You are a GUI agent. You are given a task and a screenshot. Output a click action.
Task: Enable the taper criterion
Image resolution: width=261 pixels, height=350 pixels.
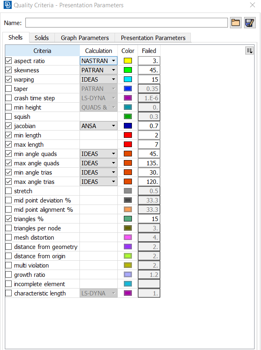(x=8, y=89)
